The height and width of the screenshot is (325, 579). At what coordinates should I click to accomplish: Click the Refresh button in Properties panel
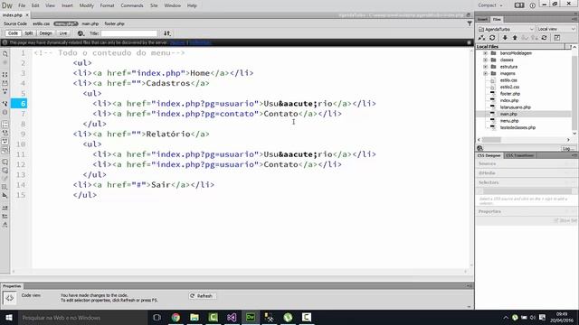(x=203, y=296)
